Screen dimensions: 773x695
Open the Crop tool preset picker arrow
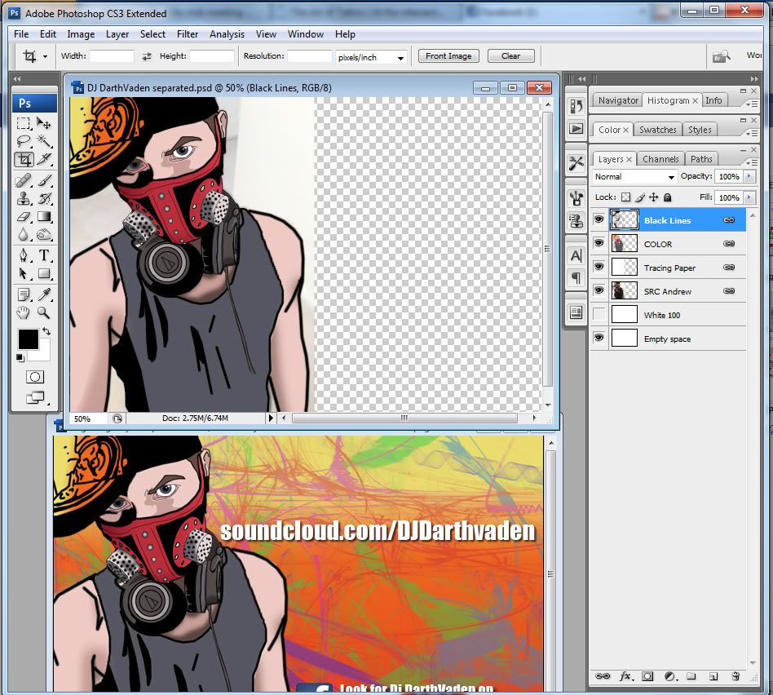coord(46,57)
